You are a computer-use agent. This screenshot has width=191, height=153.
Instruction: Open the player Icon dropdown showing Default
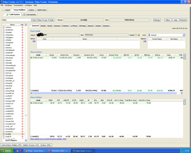(x=184, y=35)
